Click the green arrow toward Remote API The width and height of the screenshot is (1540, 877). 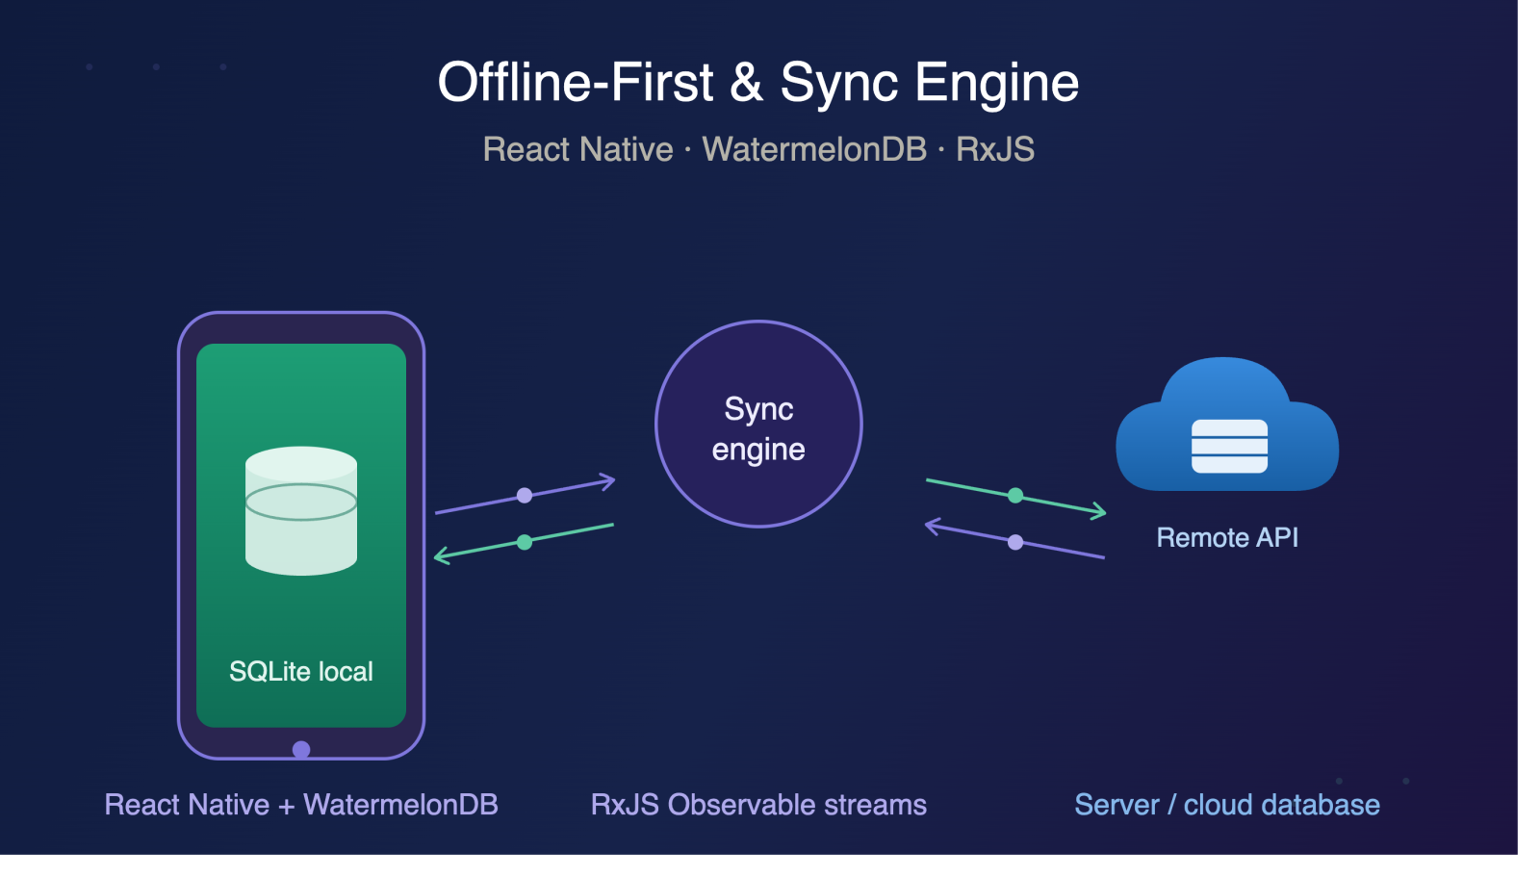1015,498
